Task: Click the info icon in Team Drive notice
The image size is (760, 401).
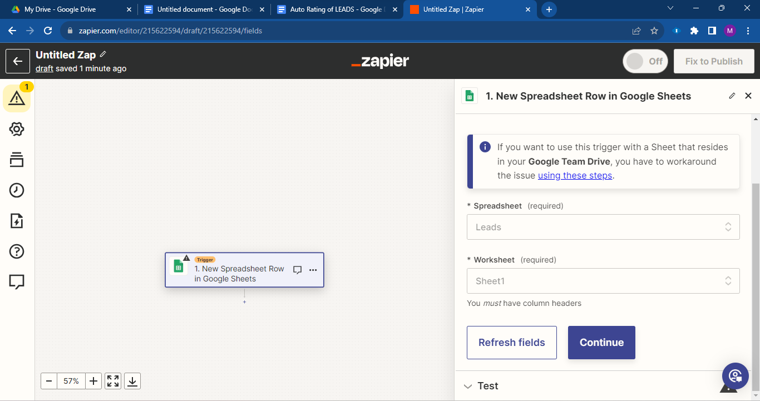Action: [x=485, y=147]
